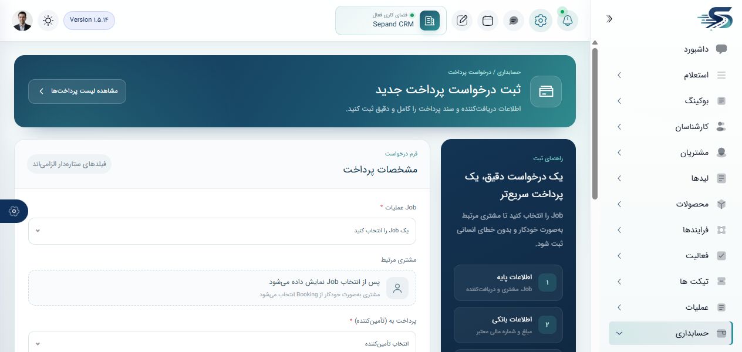The height and width of the screenshot is (352, 742).
Task: Toggle light/dark theme sun icon
Action: [x=48, y=21]
